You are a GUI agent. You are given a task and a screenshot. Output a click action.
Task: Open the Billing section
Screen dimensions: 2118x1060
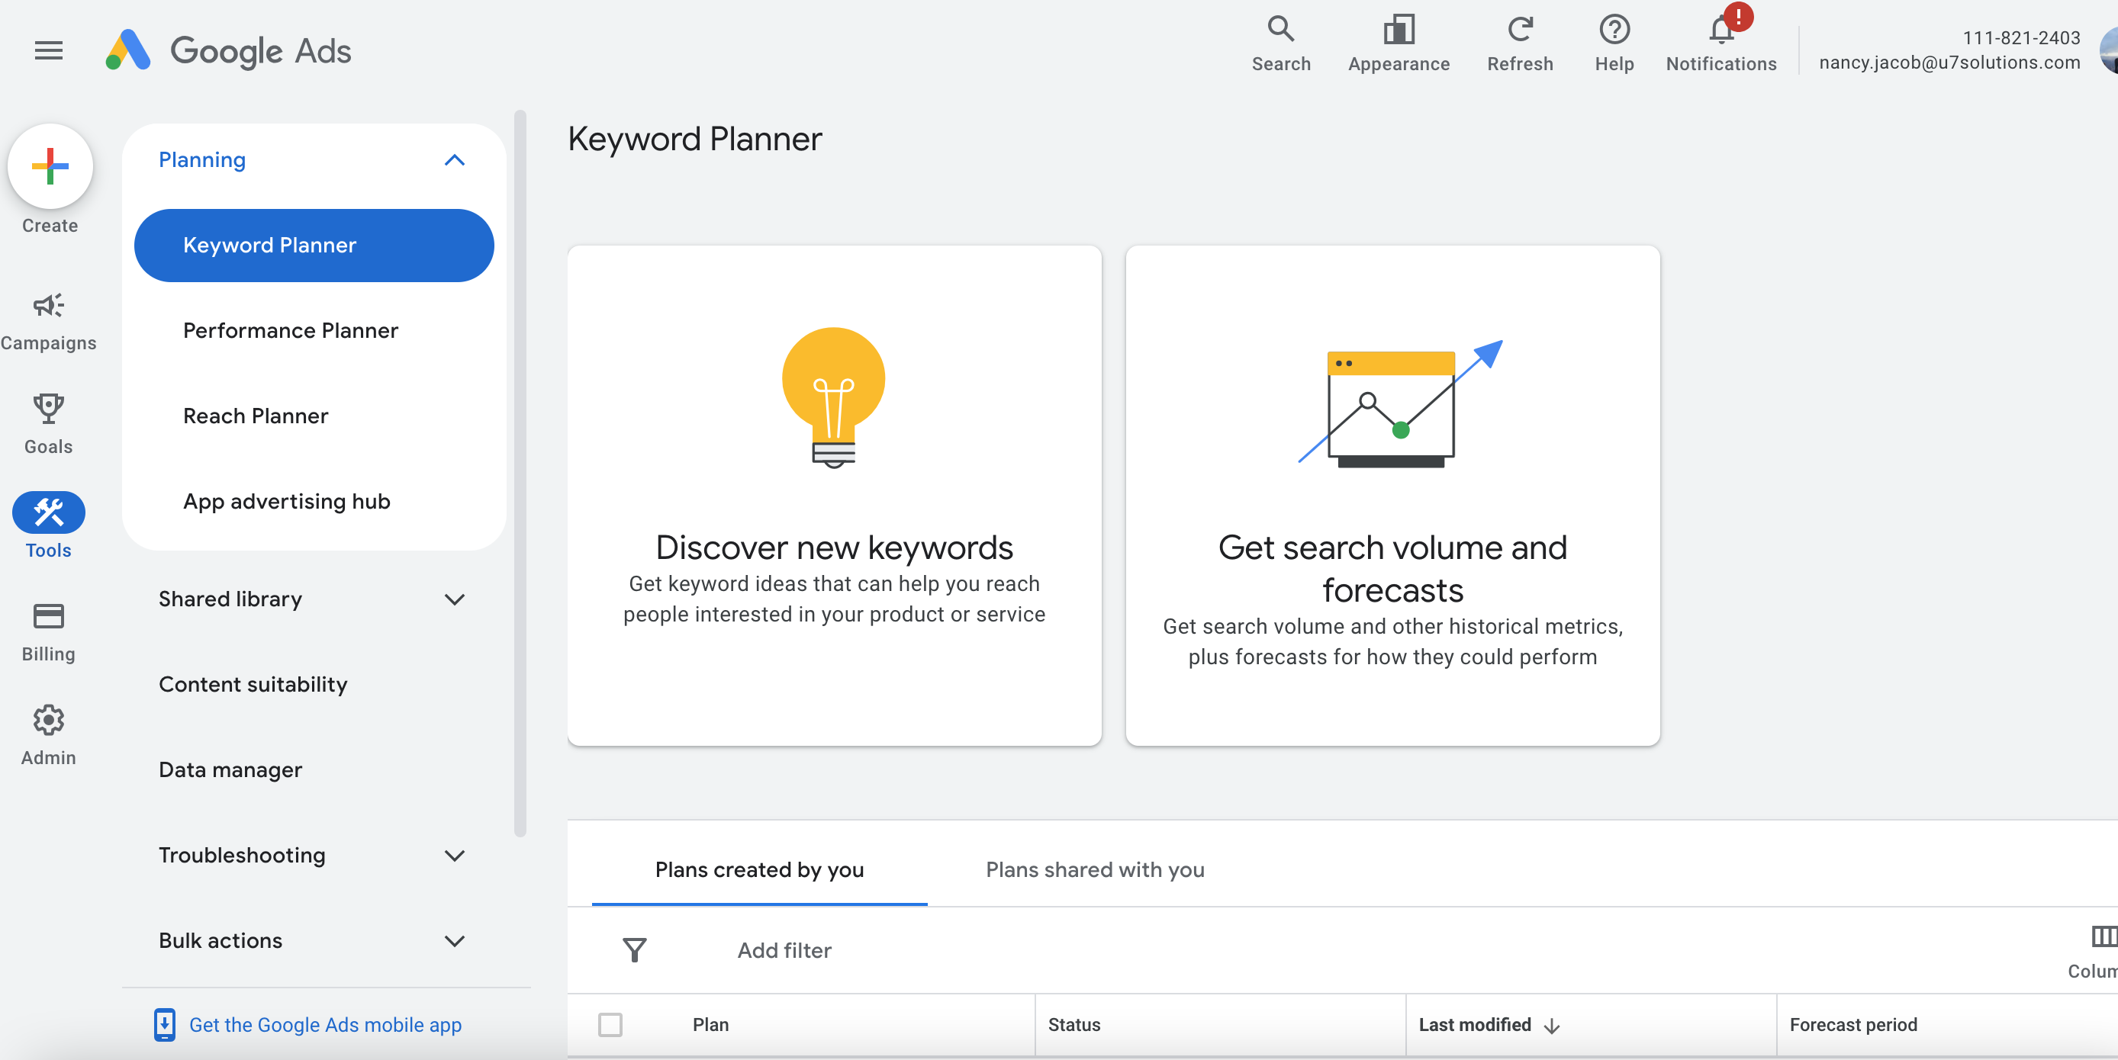coord(49,632)
